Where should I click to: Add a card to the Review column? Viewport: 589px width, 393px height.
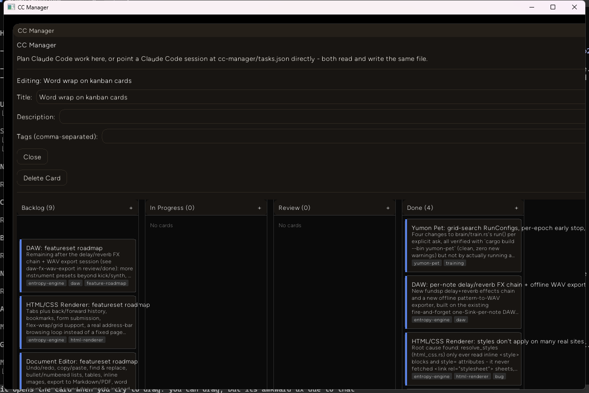388,208
